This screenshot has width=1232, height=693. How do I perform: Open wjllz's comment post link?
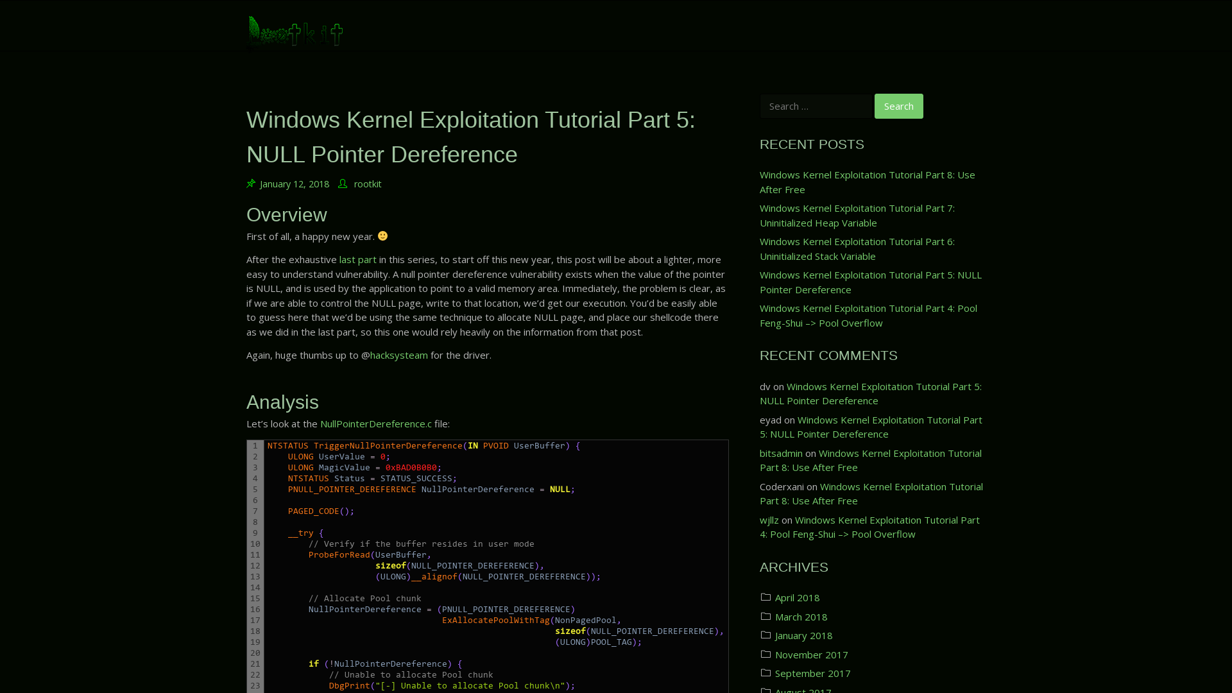pyautogui.click(x=869, y=527)
